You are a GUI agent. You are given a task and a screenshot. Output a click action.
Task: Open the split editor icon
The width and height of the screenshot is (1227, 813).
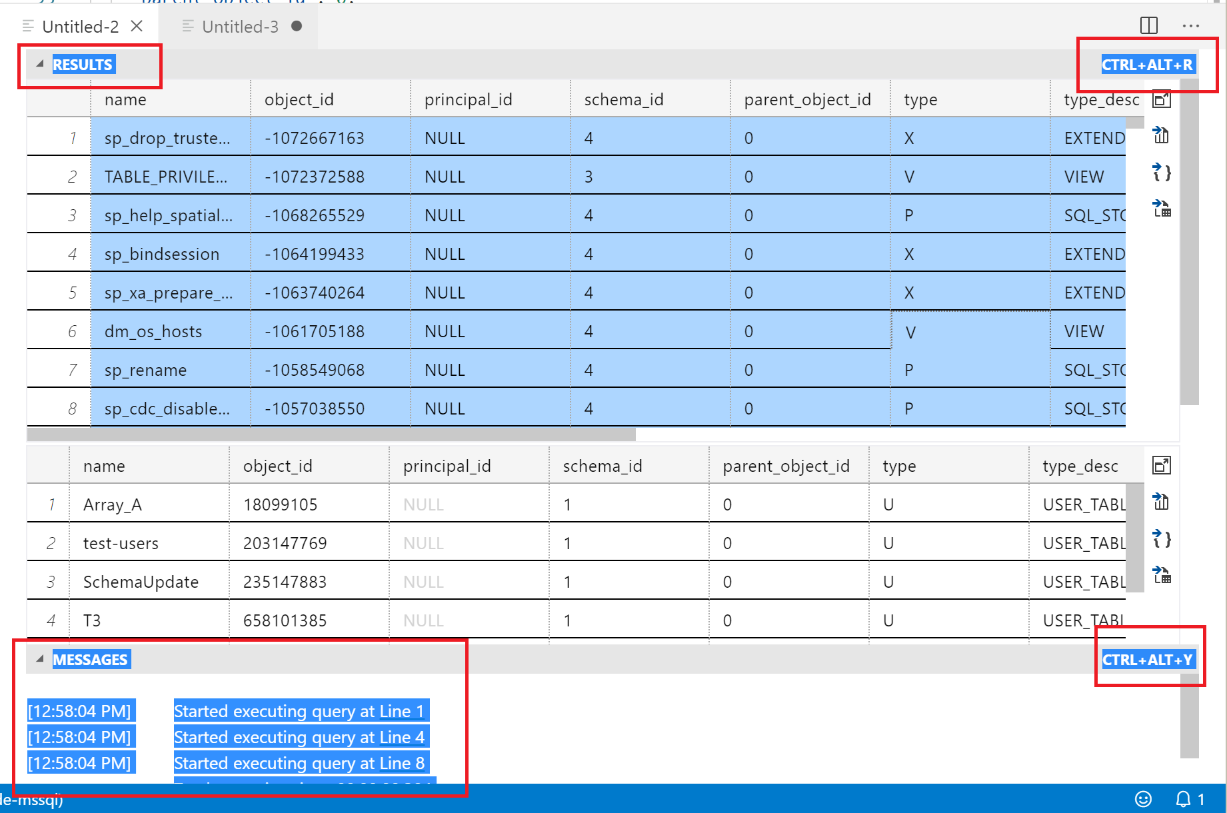coord(1148,26)
